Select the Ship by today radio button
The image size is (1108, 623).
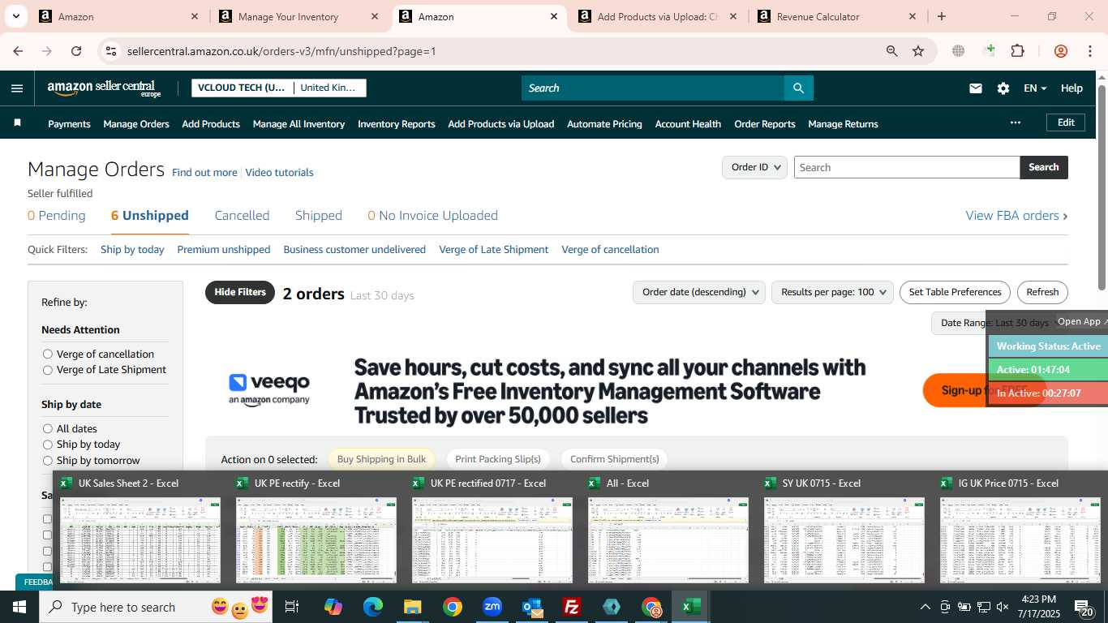[48, 445]
